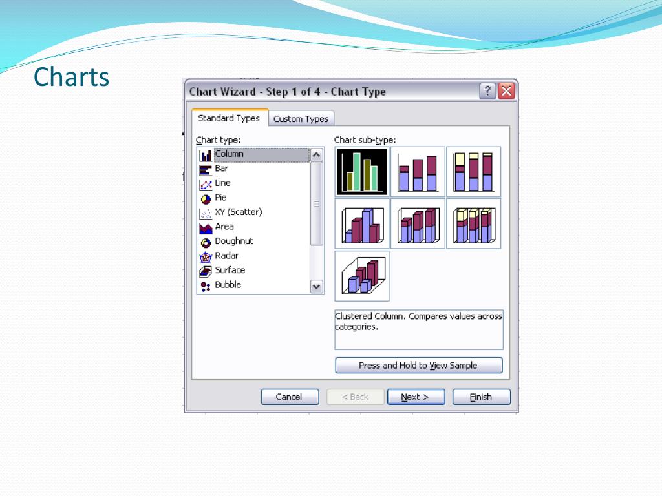Select the XY (Scatter) chart icon
The image size is (662, 496).
click(206, 213)
